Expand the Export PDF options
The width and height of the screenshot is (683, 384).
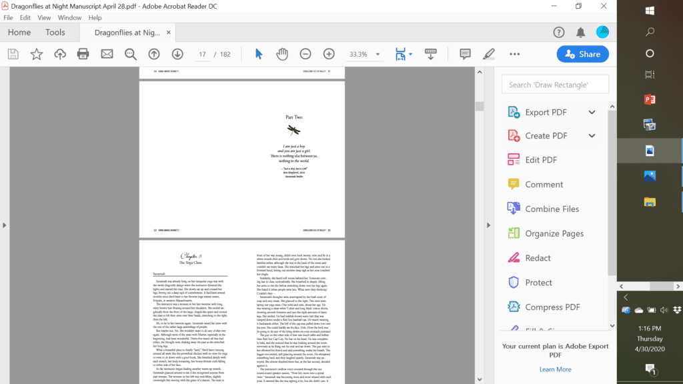tap(592, 112)
